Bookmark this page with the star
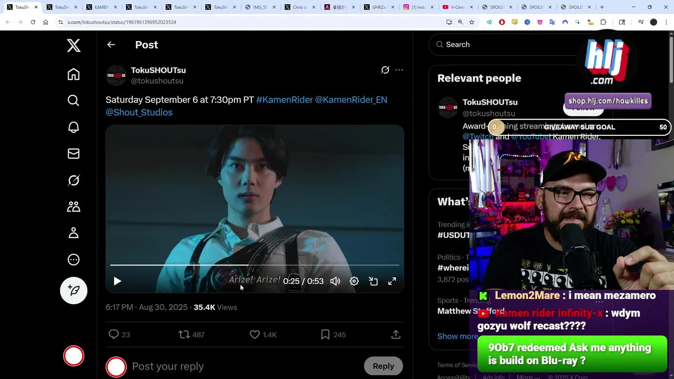The image size is (674, 379). tap(472, 22)
